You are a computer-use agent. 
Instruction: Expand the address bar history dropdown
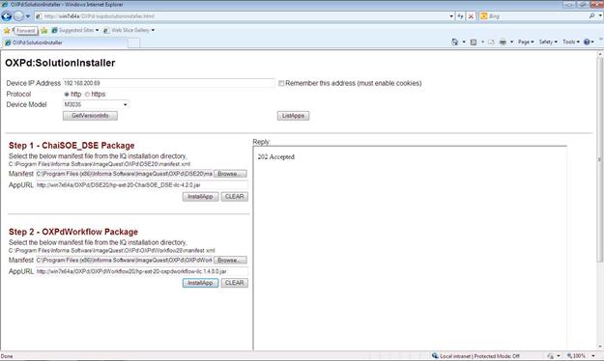click(x=451, y=16)
